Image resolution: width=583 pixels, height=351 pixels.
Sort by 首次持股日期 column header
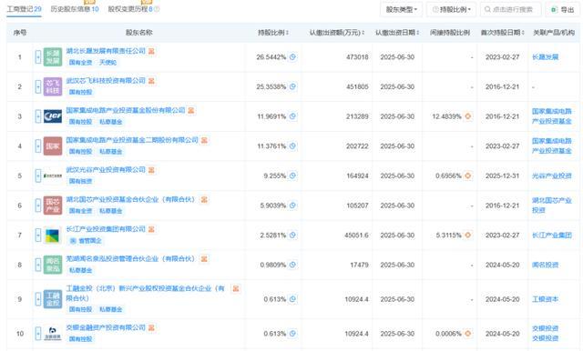(x=502, y=33)
